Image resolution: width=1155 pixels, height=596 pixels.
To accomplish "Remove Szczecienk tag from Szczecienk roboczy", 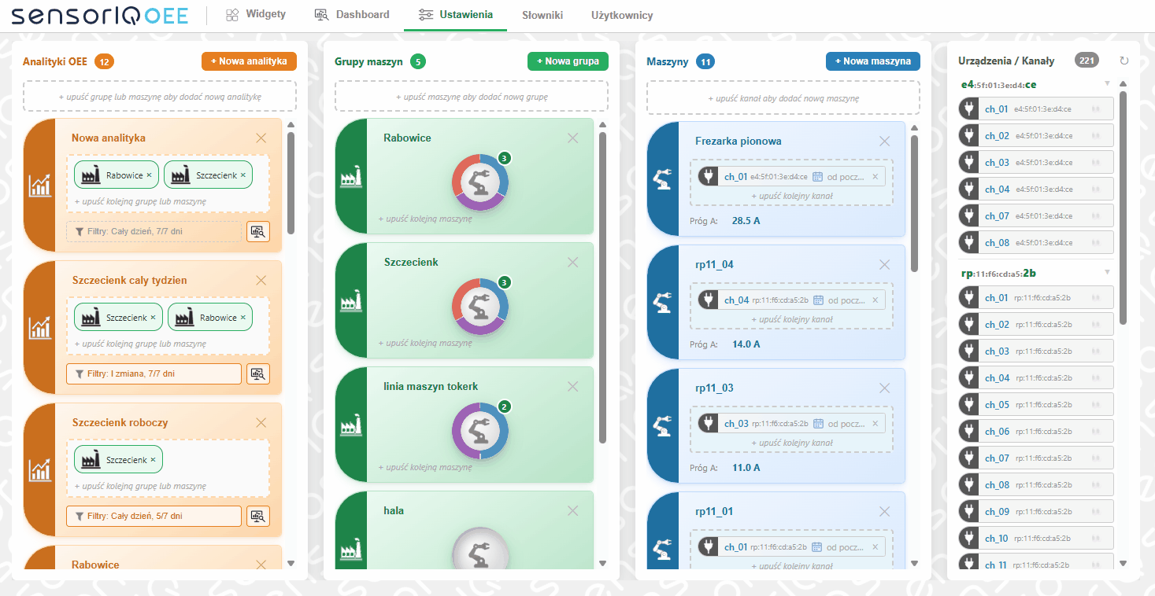I will pos(153,460).
